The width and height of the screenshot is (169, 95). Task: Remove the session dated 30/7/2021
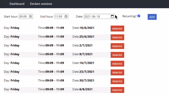coord(117,81)
